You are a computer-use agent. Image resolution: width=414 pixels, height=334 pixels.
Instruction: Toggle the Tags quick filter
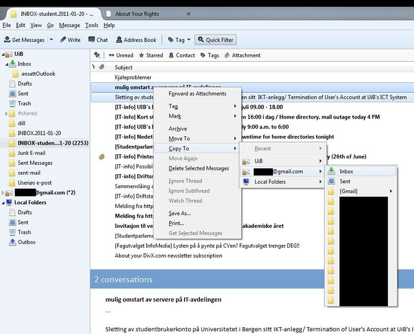210,55
